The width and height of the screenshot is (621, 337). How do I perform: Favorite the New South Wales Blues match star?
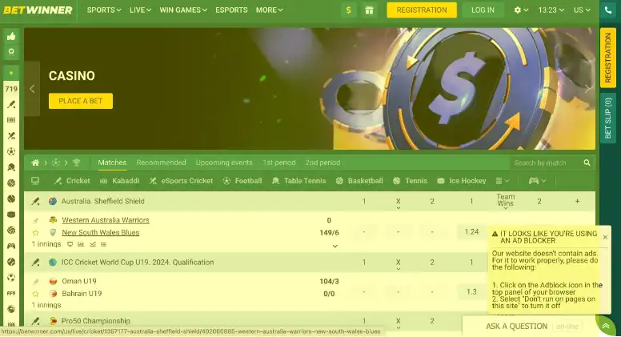pyautogui.click(x=36, y=233)
